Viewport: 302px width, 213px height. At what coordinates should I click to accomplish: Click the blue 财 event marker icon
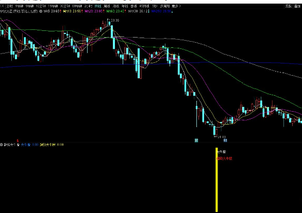(225, 140)
